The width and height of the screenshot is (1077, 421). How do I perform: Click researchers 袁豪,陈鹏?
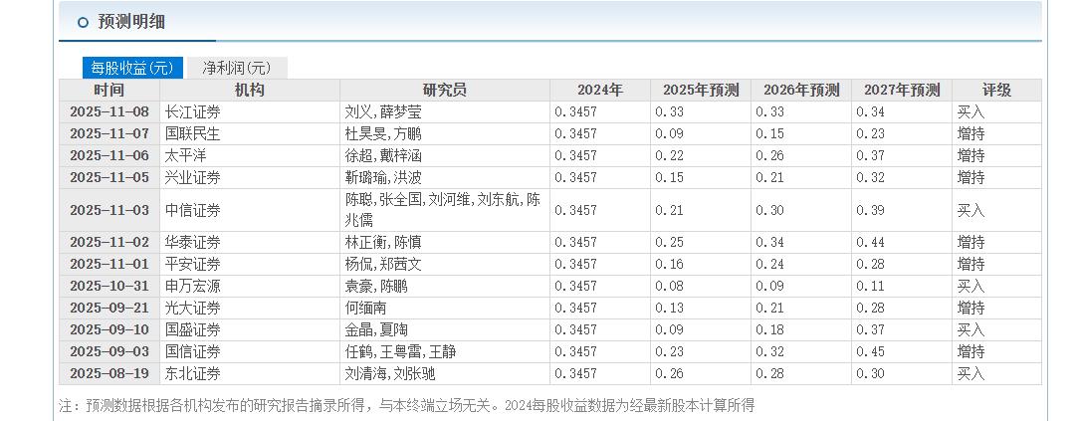(x=375, y=287)
